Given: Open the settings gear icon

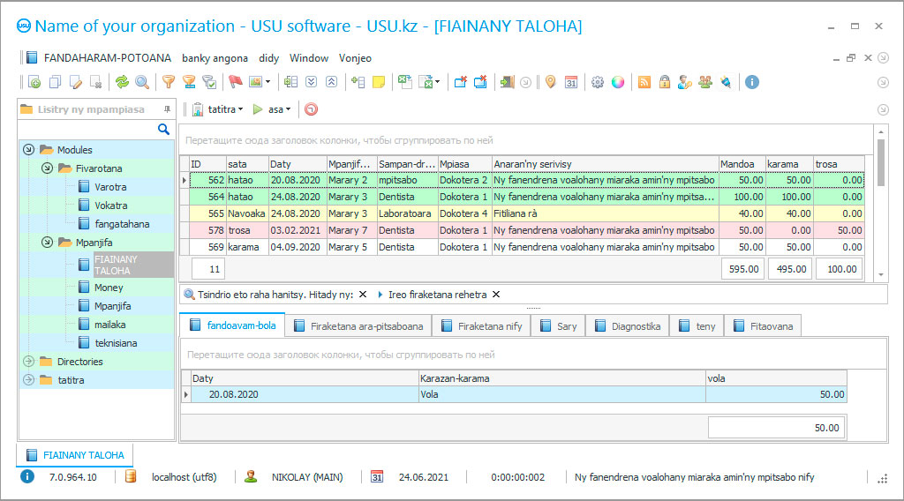Looking at the screenshot, I should tap(598, 82).
